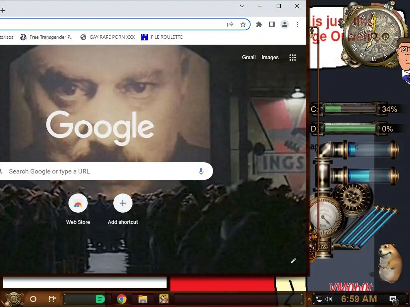Share this page using the address bar icon
Viewport: 410px width, 307px height.
click(230, 24)
